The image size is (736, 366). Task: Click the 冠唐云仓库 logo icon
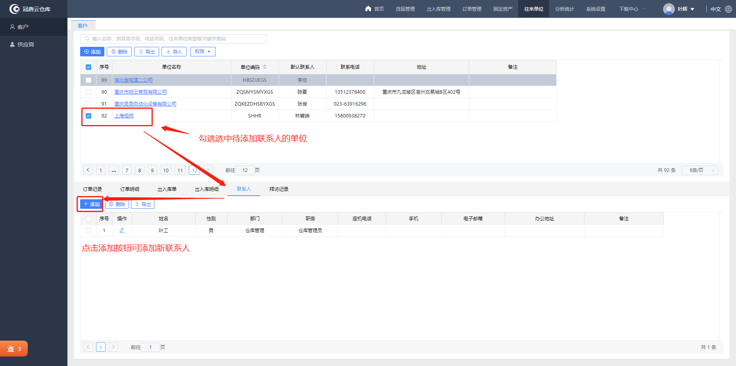(x=15, y=9)
